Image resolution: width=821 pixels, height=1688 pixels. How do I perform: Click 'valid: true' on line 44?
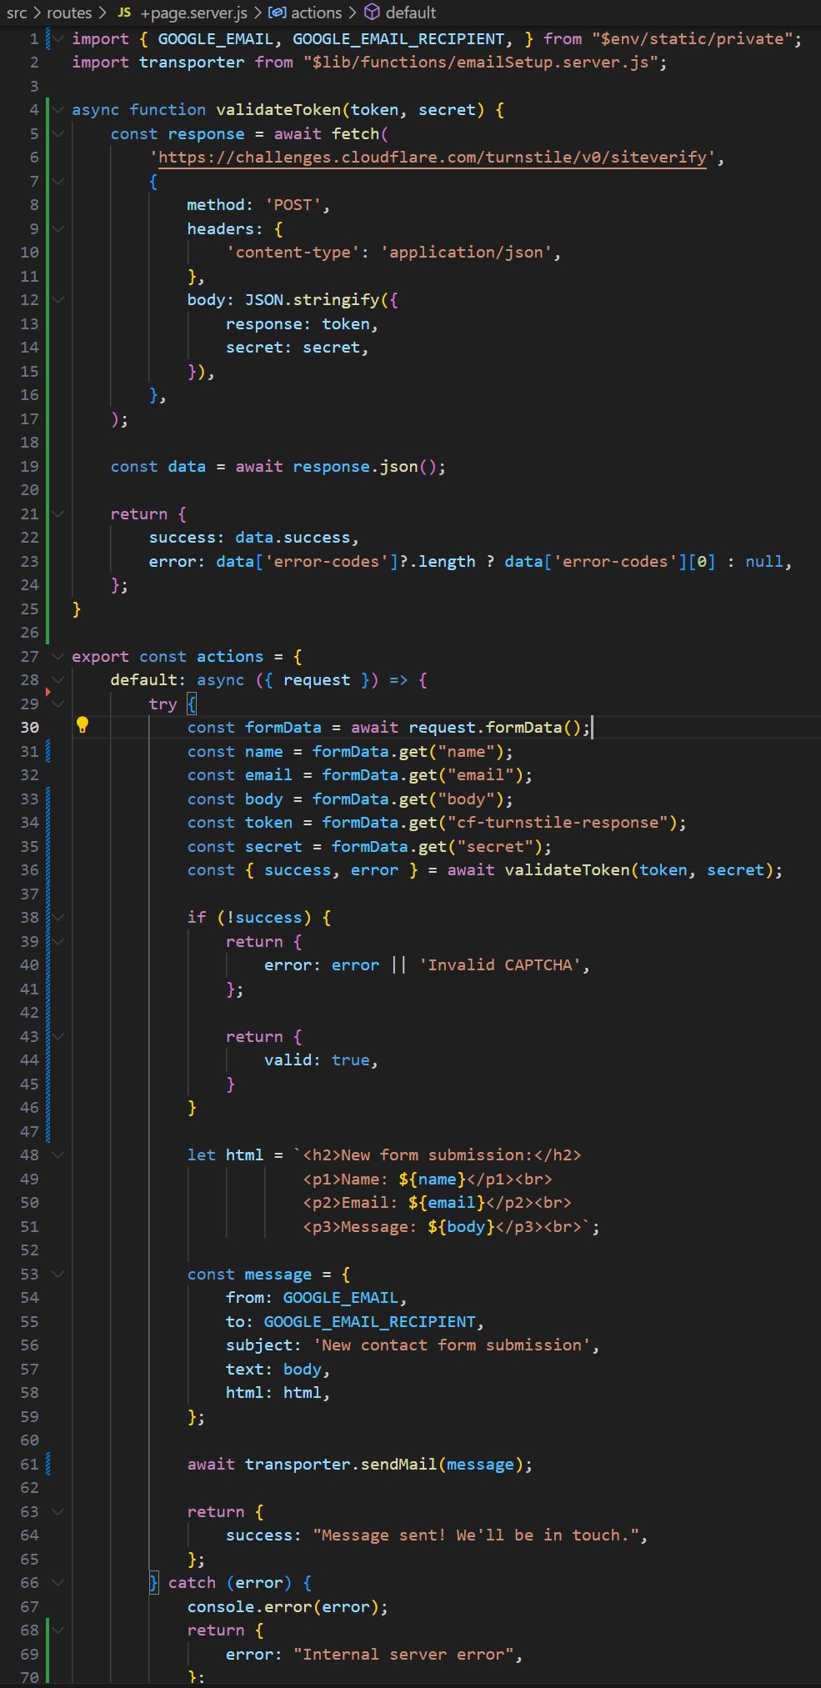(317, 1059)
